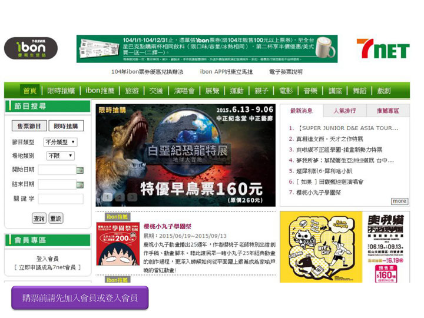The height and width of the screenshot is (318, 424).
Task: Go to 首頁 in the navigation bar
Action: point(30,91)
